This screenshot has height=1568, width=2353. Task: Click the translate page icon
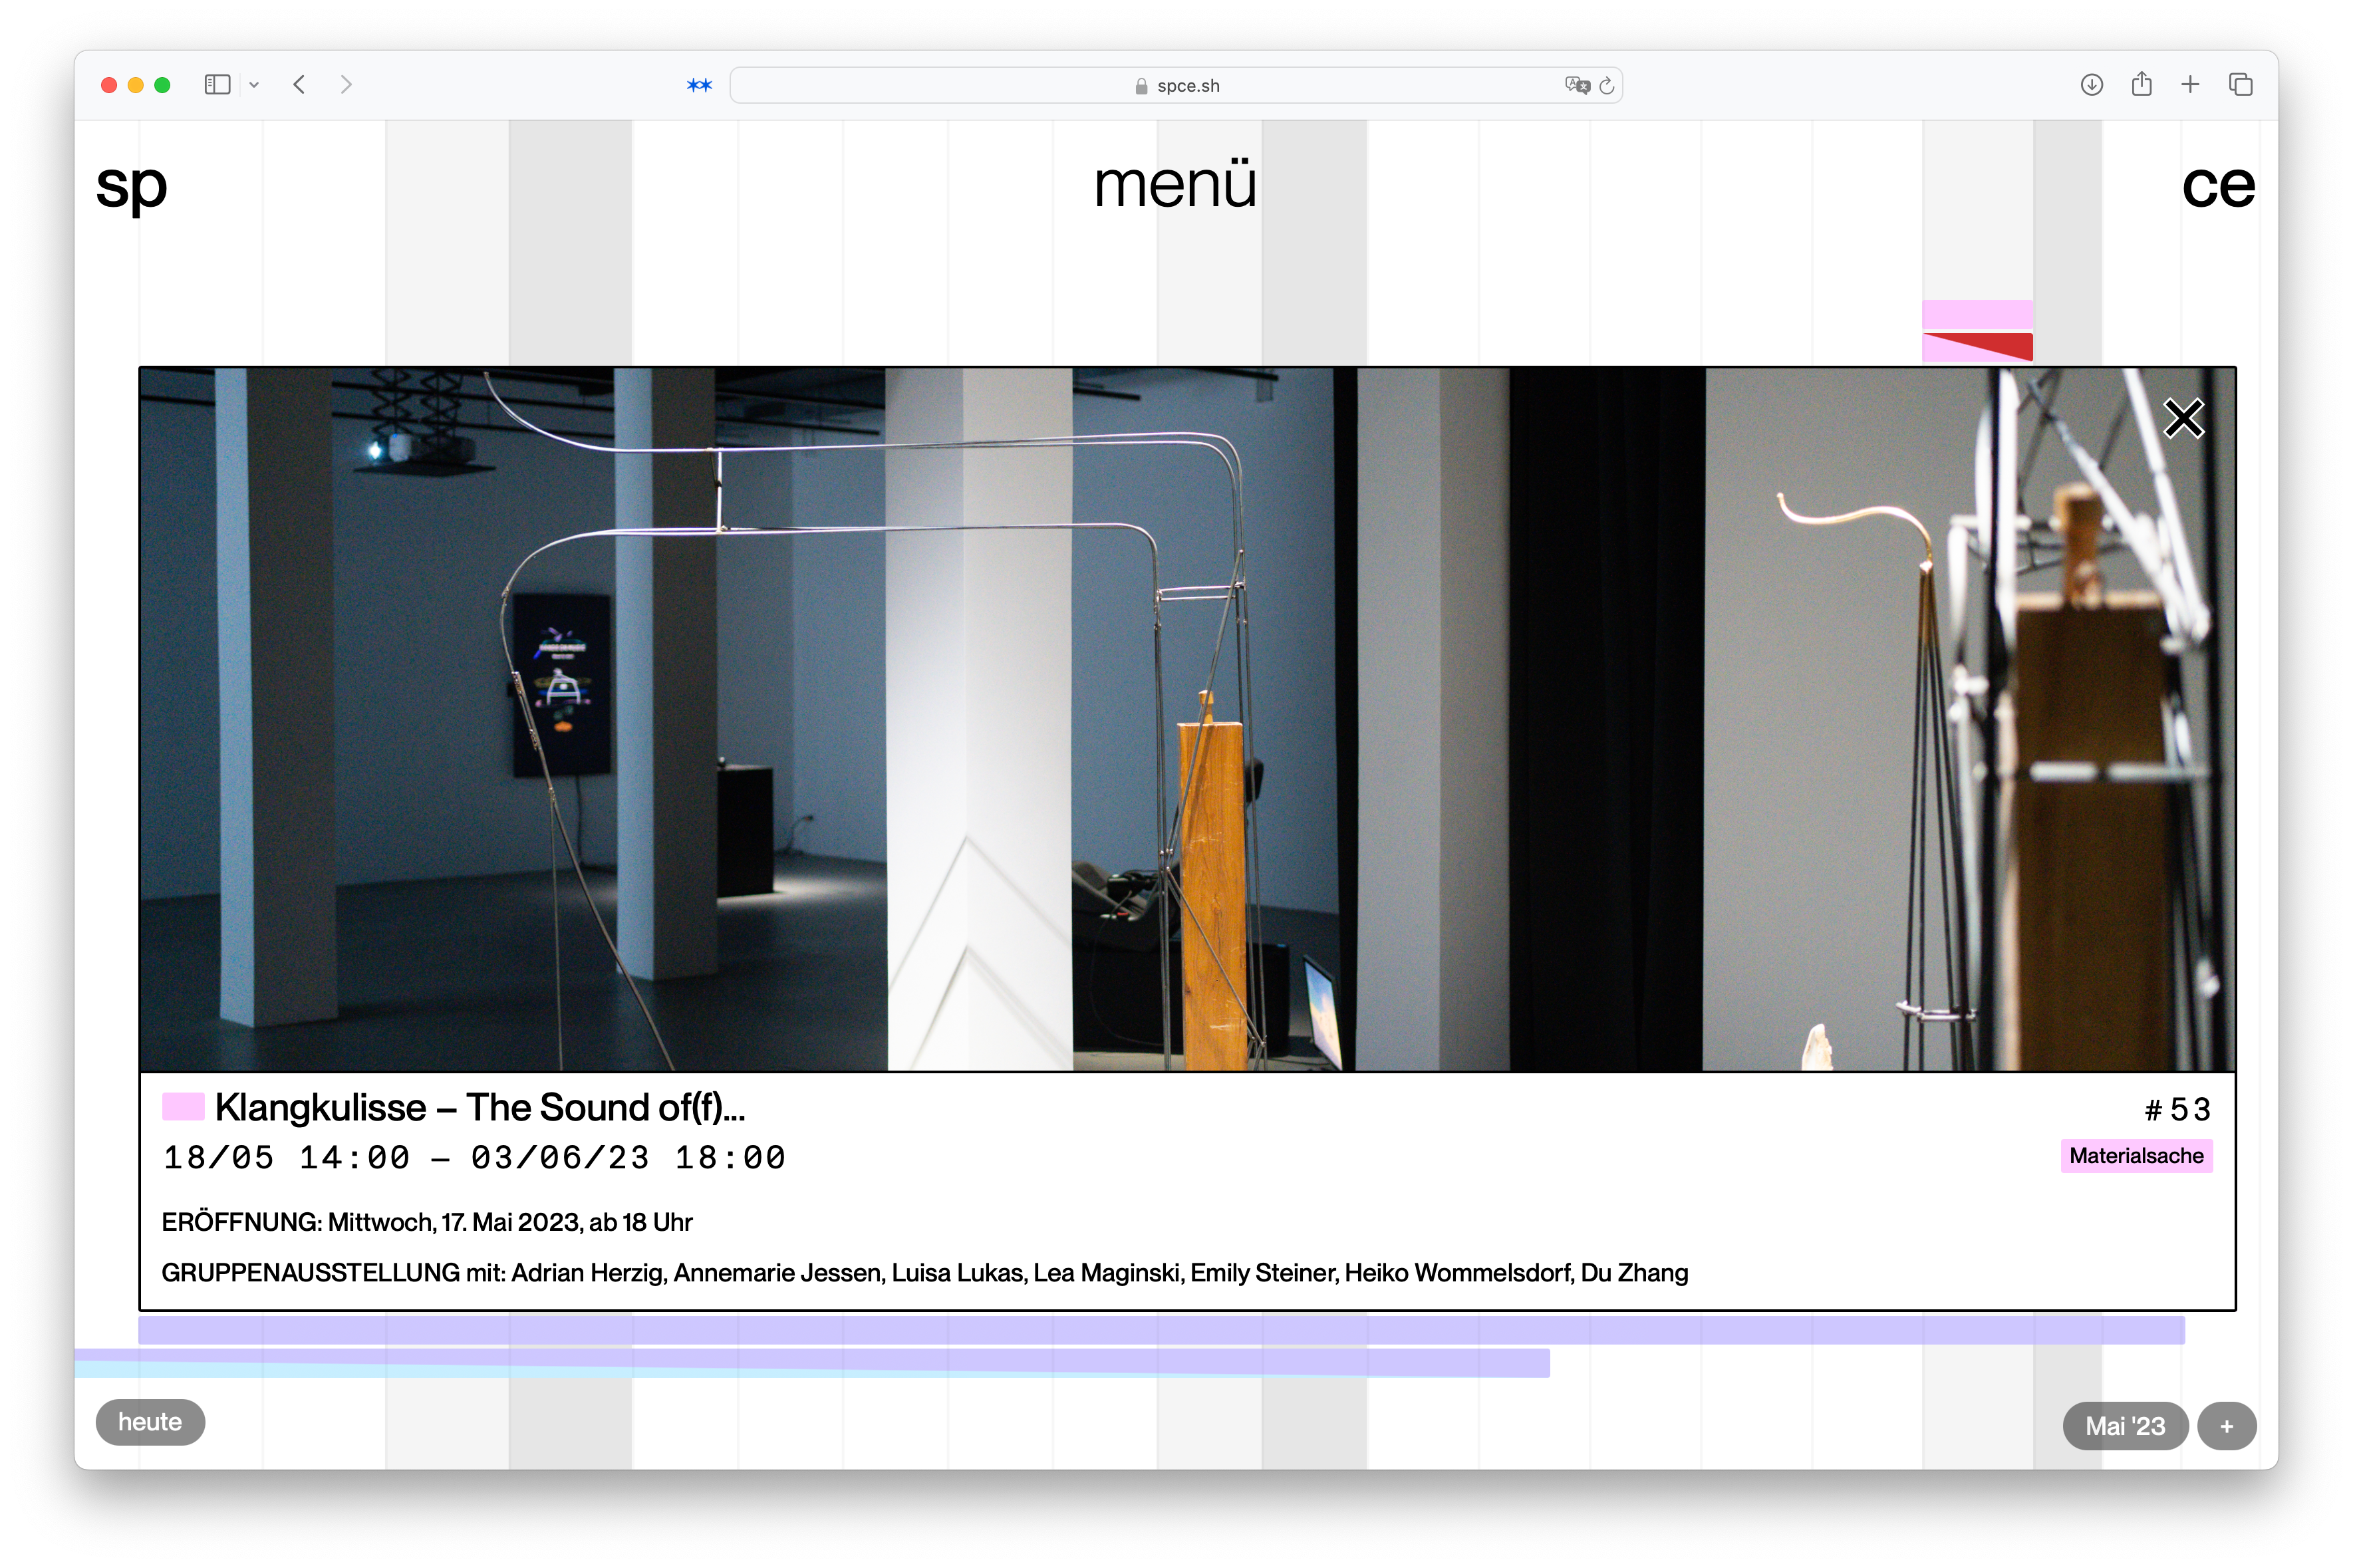1577,86
